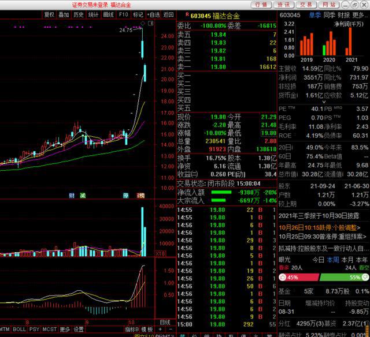Click the 停 event marker on the chart

point(126,196)
